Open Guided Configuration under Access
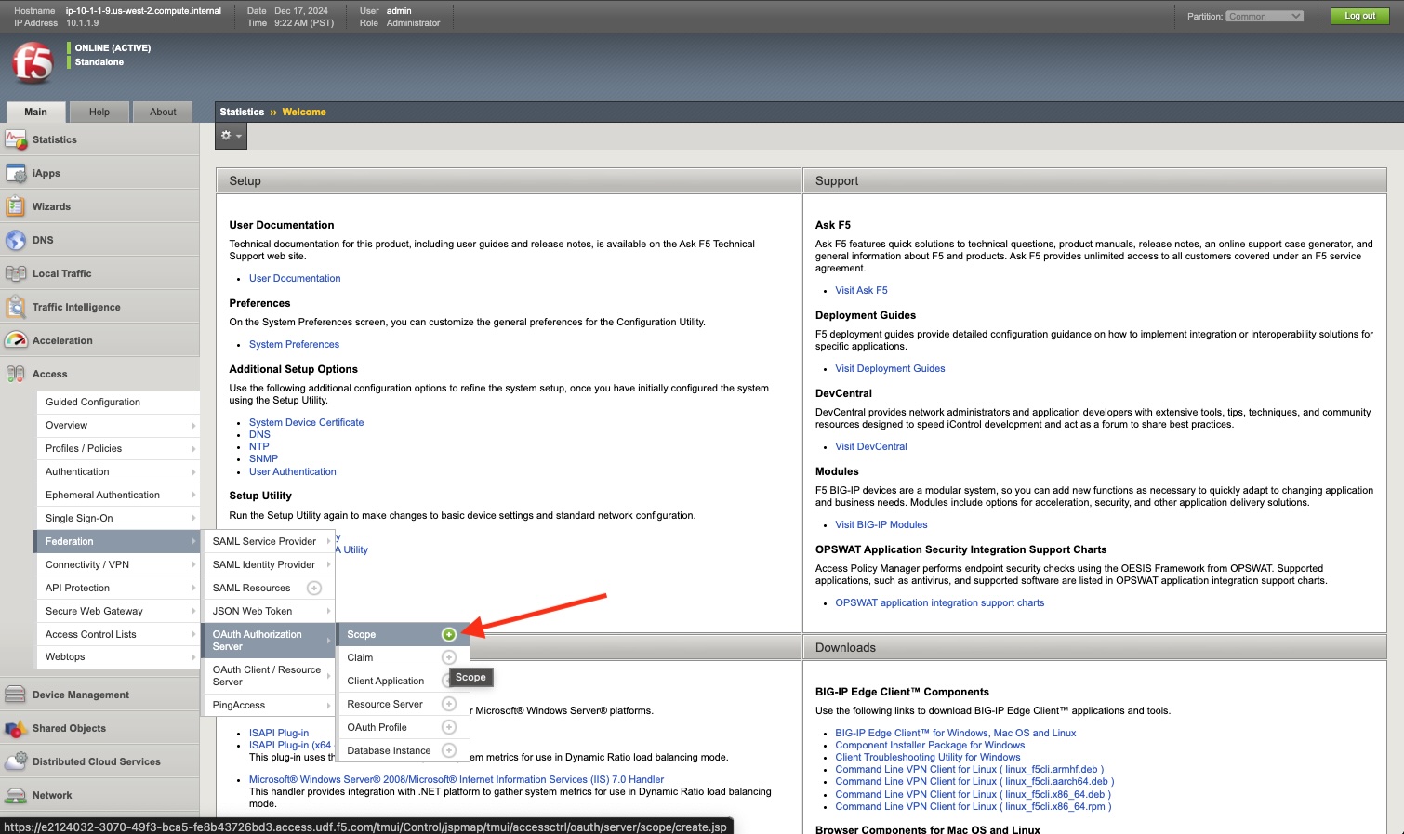 click(116, 402)
